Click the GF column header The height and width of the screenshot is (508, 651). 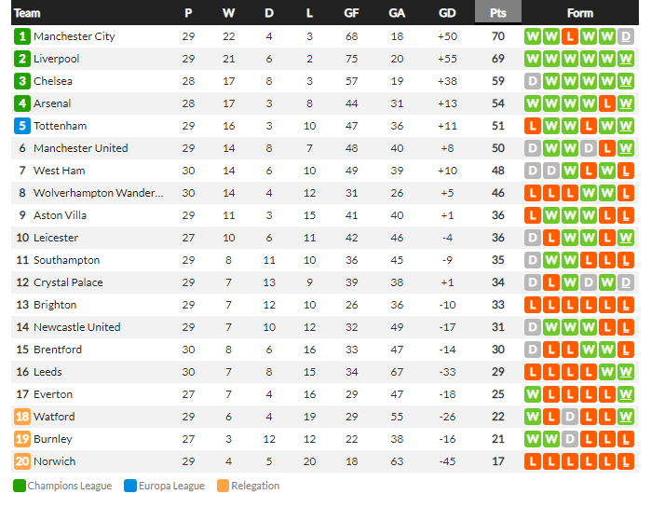[x=351, y=13]
